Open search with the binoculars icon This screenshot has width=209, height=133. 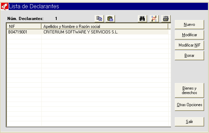click(x=142, y=19)
